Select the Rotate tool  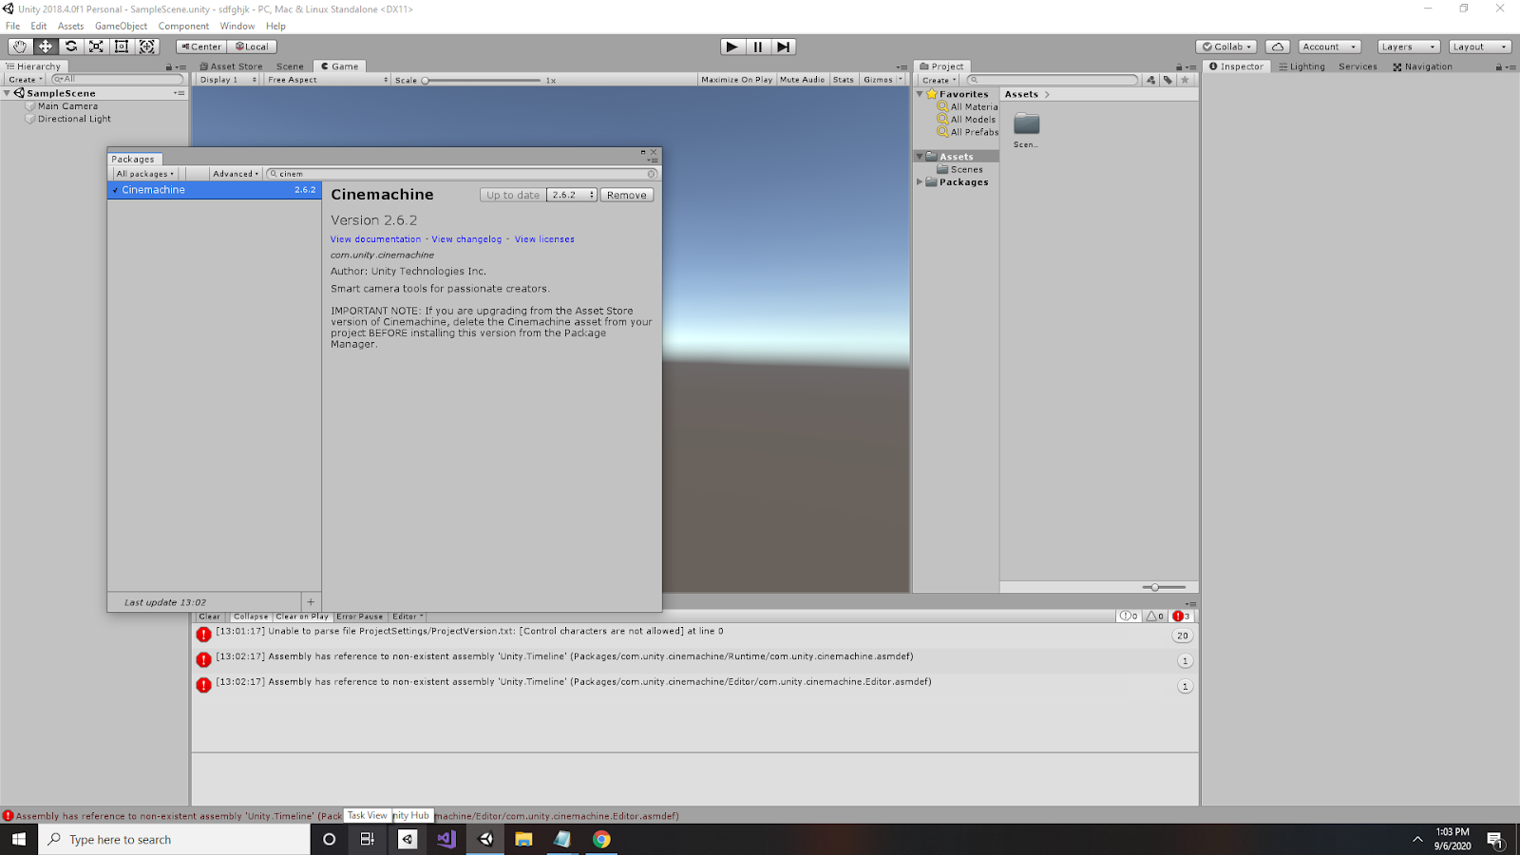point(70,47)
